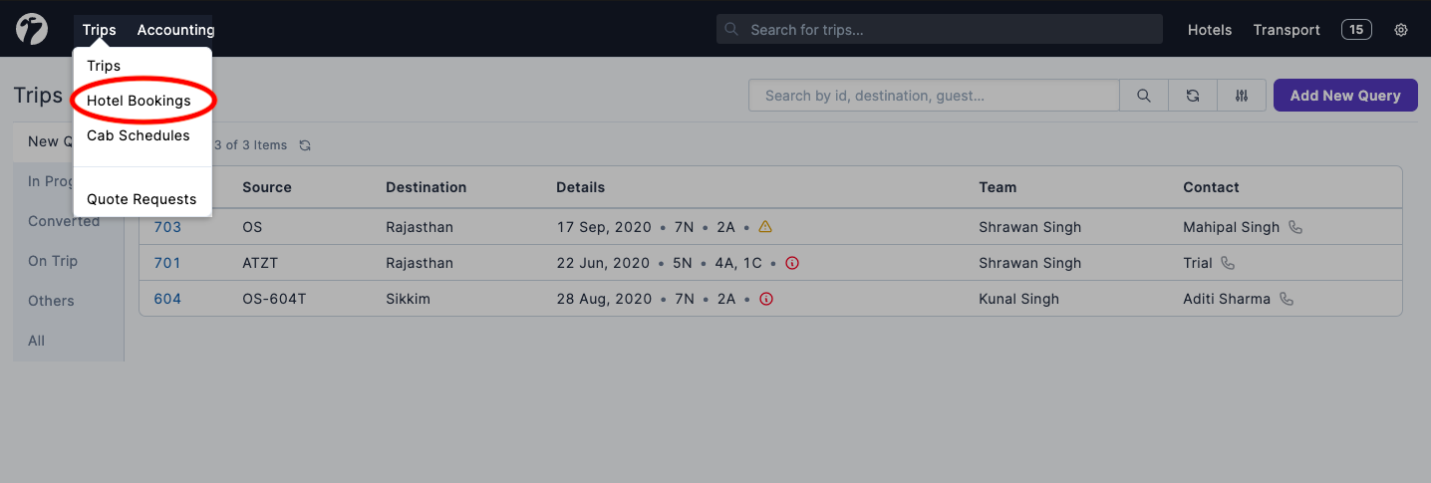Screen dimensions: 1431x483
Task: Click the yellow warning icon on trip 703
Action: coord(765,227)
